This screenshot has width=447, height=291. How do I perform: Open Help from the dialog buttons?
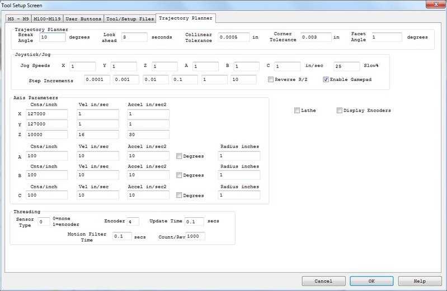tap(420, 281)
